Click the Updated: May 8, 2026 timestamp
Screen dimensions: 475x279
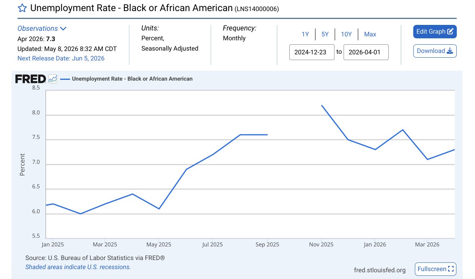point(67,49)
